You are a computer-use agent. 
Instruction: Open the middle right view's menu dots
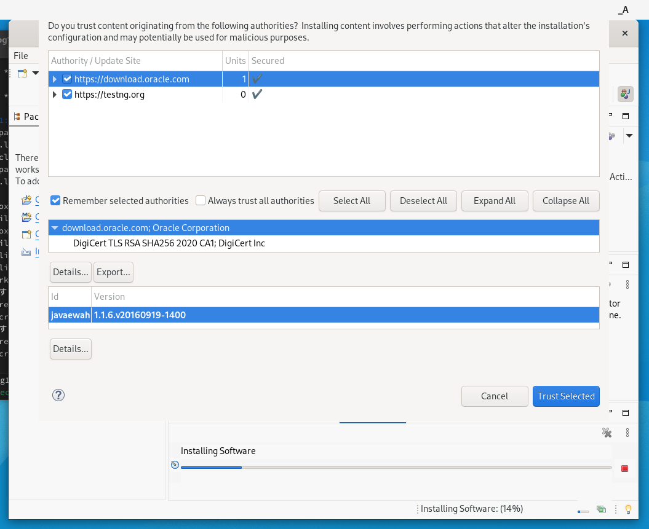coord(627,284)
